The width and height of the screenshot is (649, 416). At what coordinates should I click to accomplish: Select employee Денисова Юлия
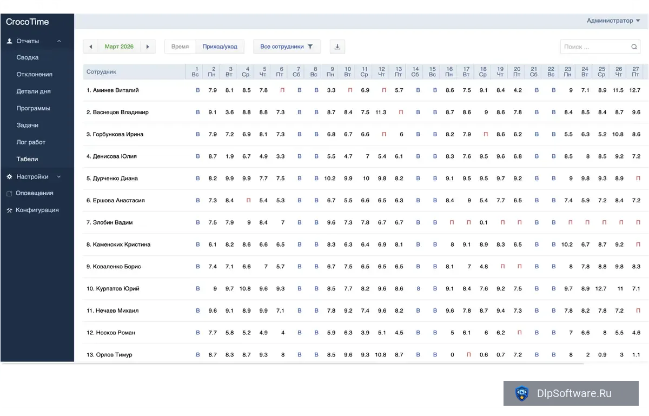[x=112, y=156]
